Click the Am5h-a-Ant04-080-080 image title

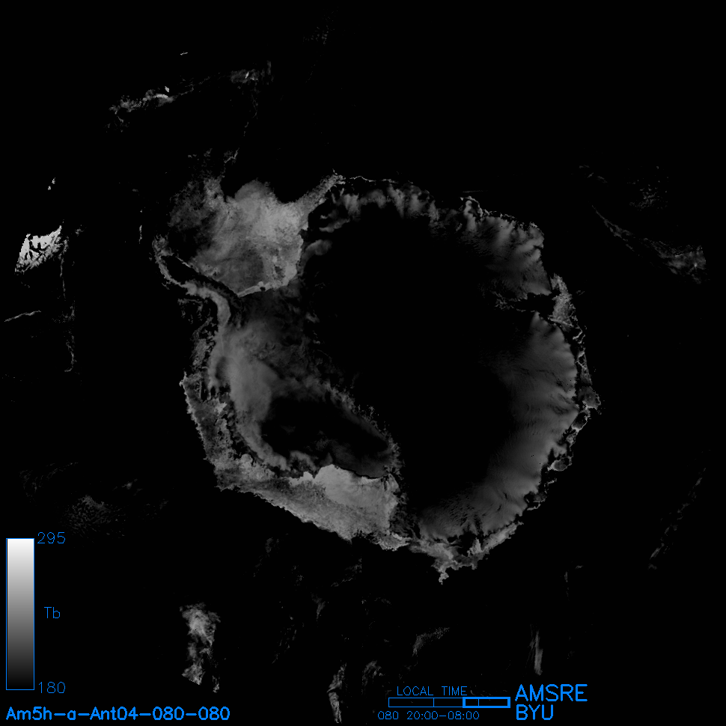[x=118, y=713]
